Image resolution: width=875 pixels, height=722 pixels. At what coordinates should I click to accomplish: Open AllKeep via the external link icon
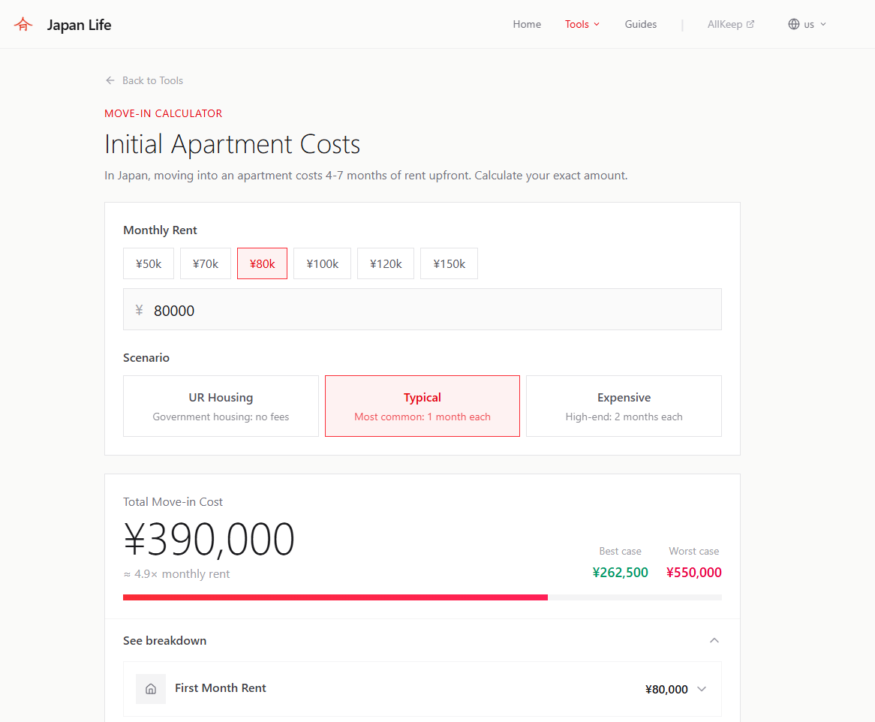(x=750, y=23)
